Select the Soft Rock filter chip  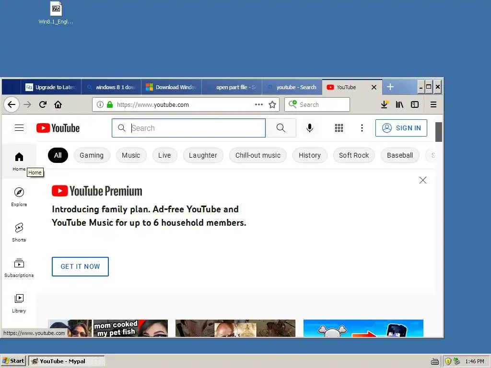click(x=354, y=155)
